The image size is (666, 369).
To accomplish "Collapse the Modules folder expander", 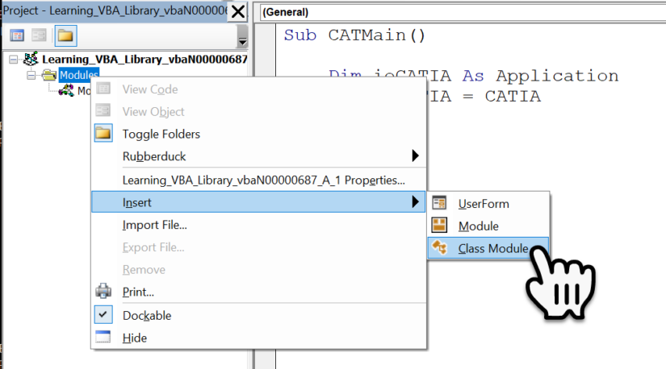I will coord(31,75).
